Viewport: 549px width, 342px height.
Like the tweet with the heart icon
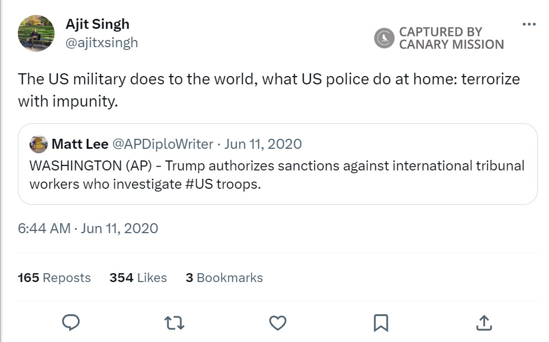click(x=278, y=322)
